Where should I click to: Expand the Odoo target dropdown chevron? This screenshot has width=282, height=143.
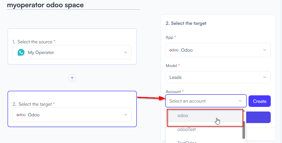coord(126,115)
